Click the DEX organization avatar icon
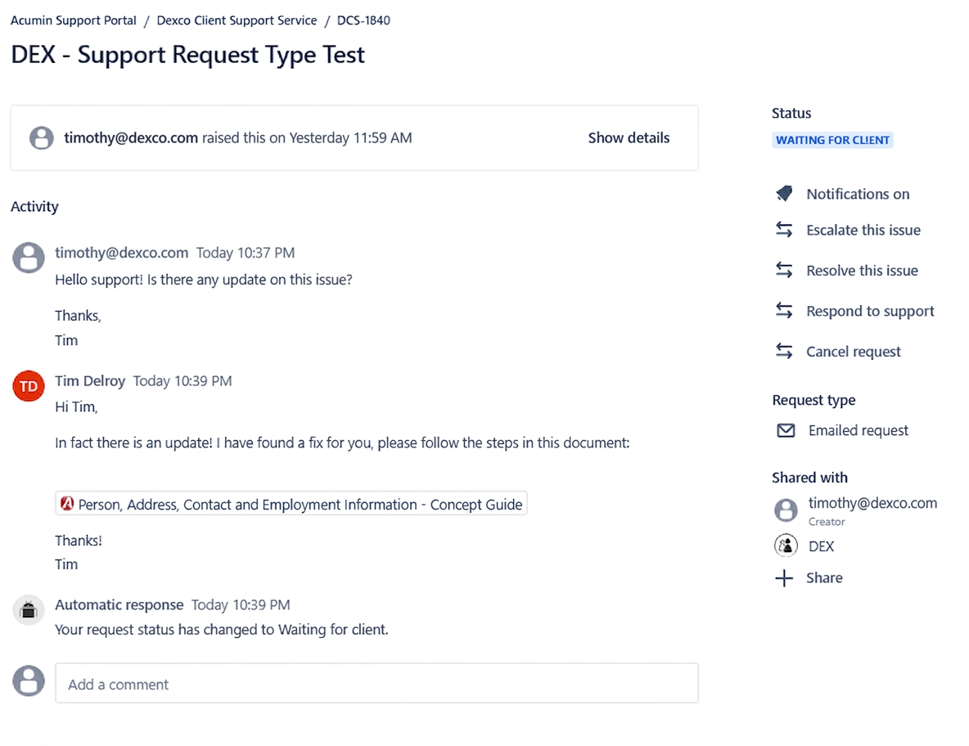This screenshot has height=746, width=969. [786, 546]
